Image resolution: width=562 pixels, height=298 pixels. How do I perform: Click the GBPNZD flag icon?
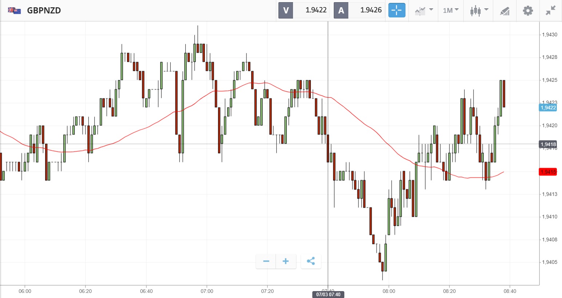[x=15, y=10]
